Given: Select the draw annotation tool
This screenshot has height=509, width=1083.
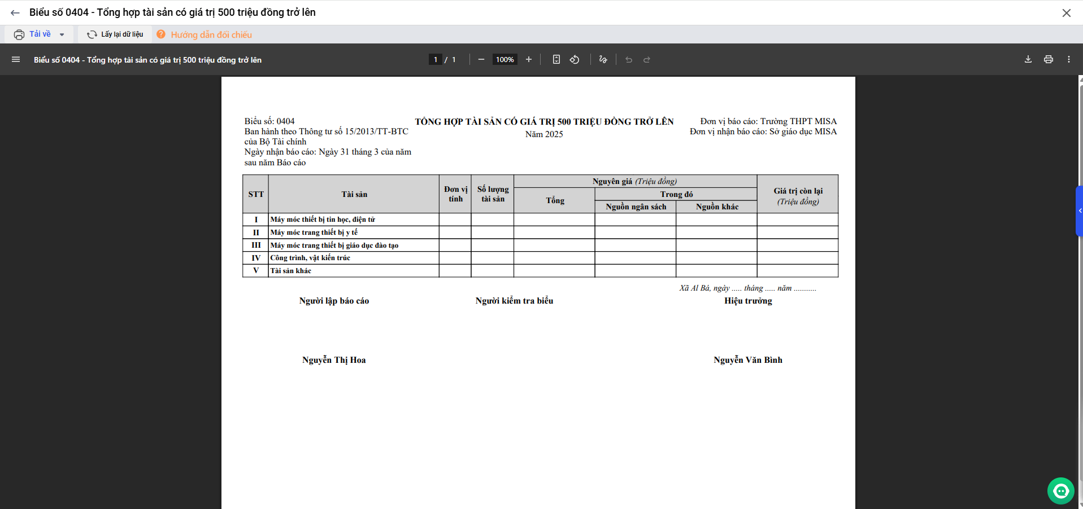Looking at the screenshot, I should tap(603, 59).
